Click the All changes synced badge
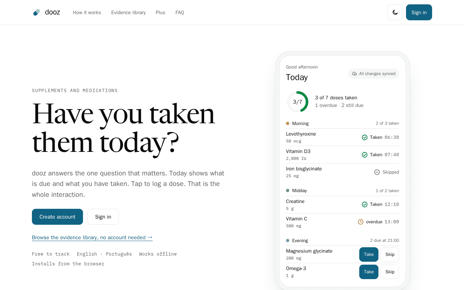The height and width of the screenshot is (290, 464). coord(374,74)
